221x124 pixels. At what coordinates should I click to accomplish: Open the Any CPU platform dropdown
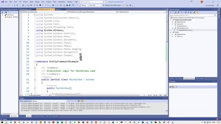pyautogui.click(x=96, y=6)
